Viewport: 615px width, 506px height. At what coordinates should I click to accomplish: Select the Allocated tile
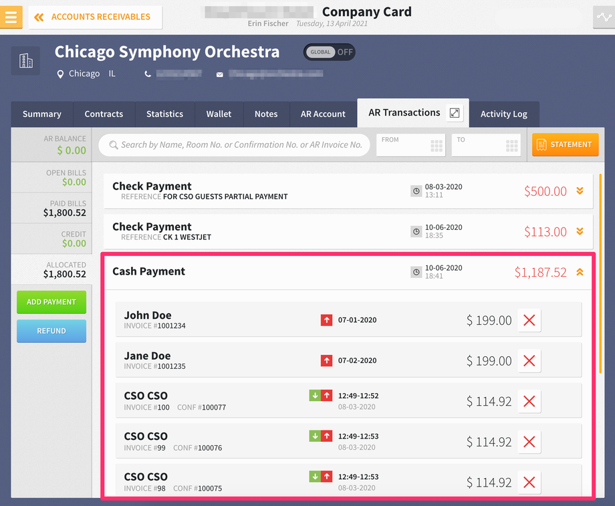pyautogui.click(x=51, y=269)
